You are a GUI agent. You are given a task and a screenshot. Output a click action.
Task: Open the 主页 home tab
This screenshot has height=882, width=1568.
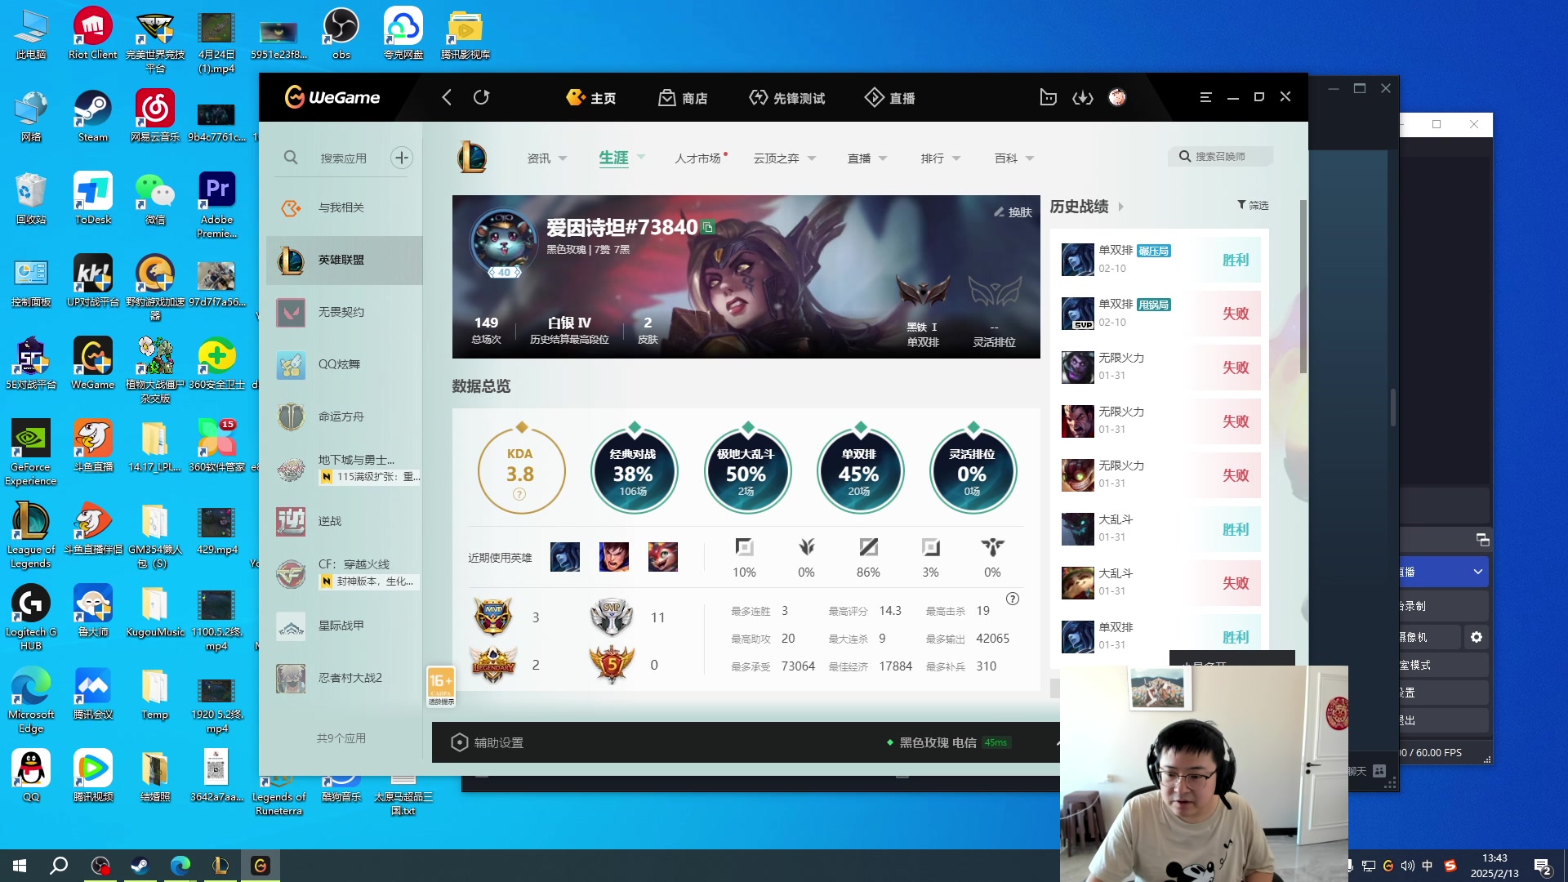click(x=591, y=98)
